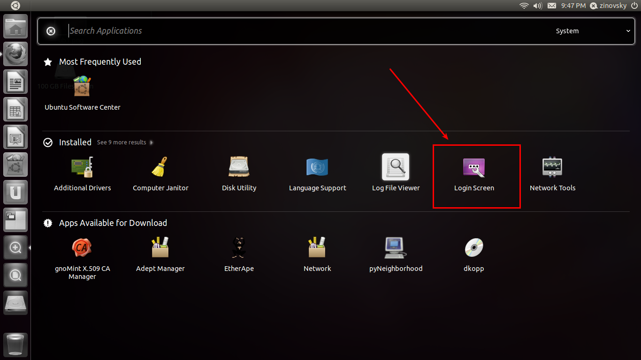641x360 pixels.
Task: Open Ubuntu Software Center from Most Frequently Used
Action: click(x=82, y=93)
